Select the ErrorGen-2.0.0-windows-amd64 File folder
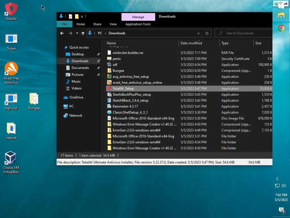Image resolution: width=290 pixels, height=218 pixels. (x=189, y=142)
